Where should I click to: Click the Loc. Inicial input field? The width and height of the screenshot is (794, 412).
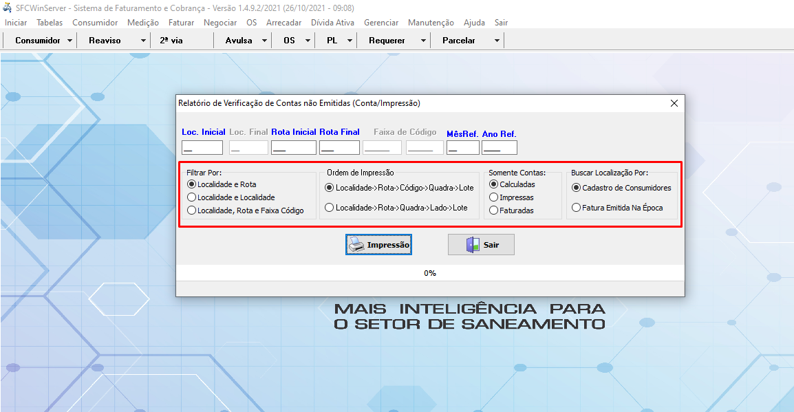pos(202,147)
